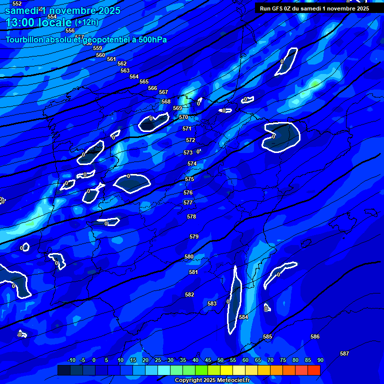Click the 580 geopotential contour label

click(189, 256)
